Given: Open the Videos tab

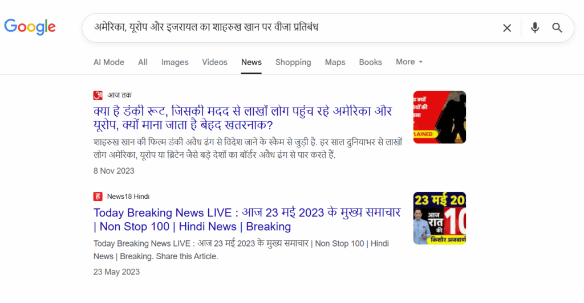Looking at the screenshot, I should pos(214,62).
